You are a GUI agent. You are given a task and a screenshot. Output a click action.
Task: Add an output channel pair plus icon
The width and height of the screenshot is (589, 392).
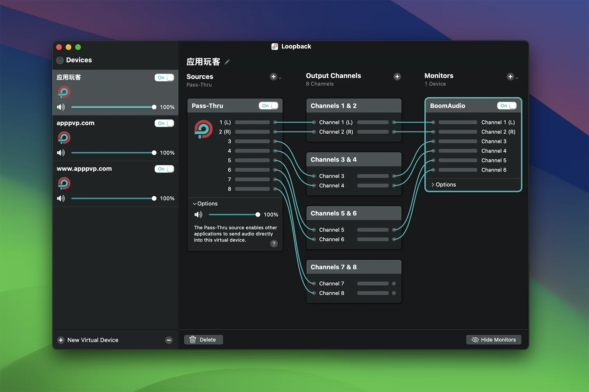click(397, 77)
